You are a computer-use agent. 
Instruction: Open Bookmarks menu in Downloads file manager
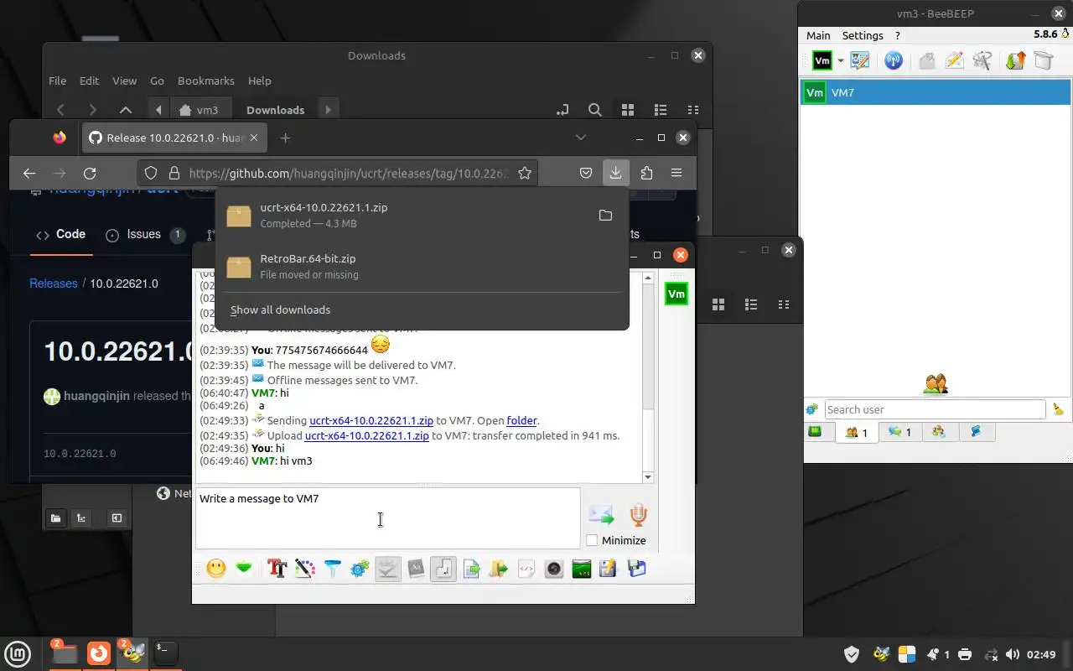[205, 81]
